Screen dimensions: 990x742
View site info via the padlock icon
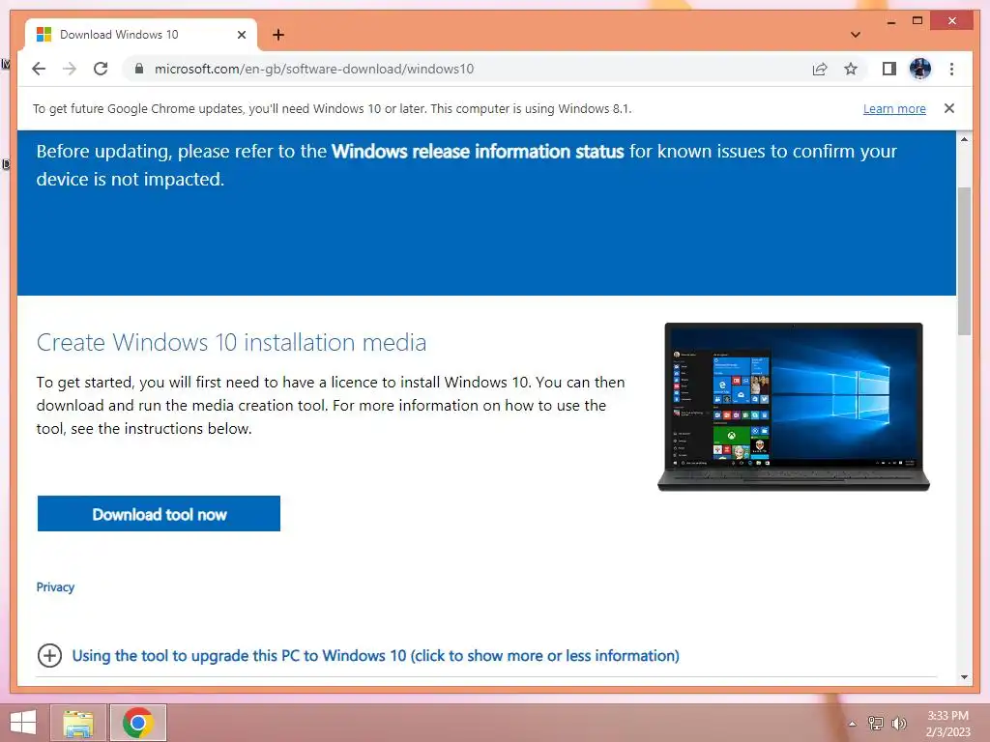(x=139, y=69)
